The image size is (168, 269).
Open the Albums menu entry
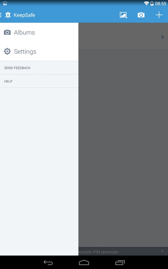(39, 32)
